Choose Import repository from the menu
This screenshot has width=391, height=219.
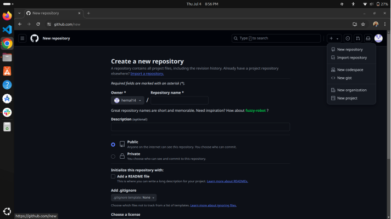[351, 57]
